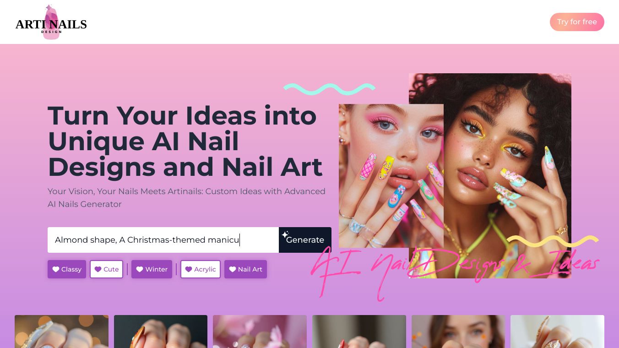This screenshot has width=619, height=348.
Task: Click the Generate button
Action: tap(305, 240)
